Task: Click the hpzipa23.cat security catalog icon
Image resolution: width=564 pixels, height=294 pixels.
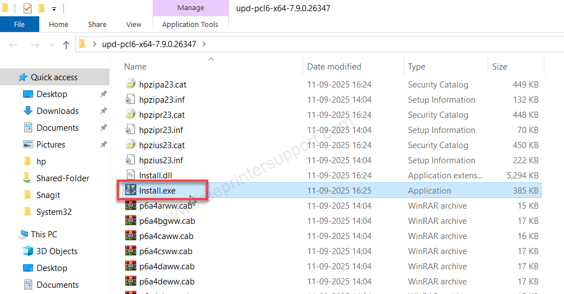Action: [x=130, y=85]
